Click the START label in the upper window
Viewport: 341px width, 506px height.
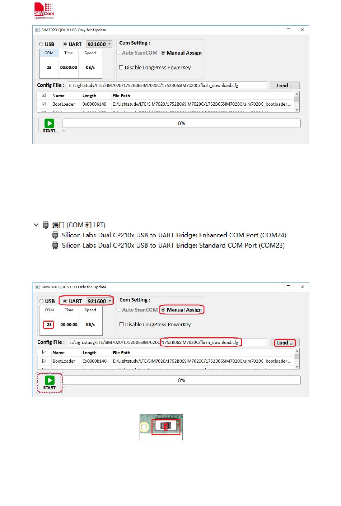[49, 131]
